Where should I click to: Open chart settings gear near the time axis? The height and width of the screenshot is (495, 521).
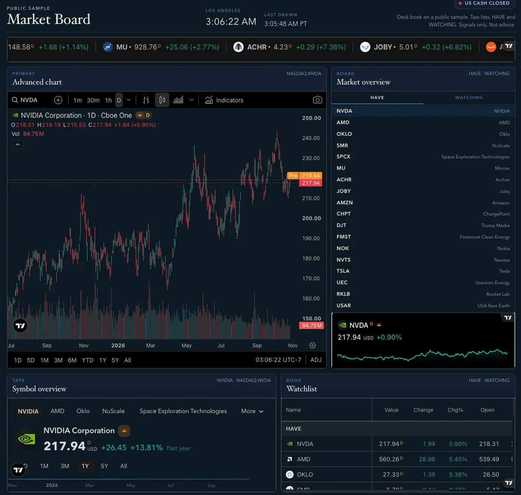pyautogui.click(x=313, y=346)
